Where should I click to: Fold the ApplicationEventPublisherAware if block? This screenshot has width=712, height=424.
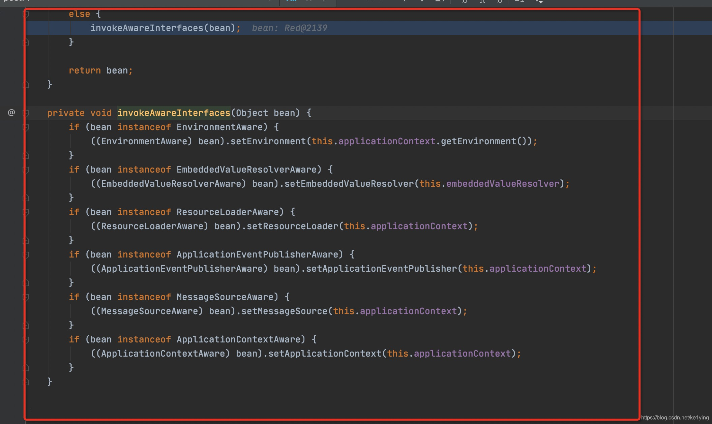coord(26,255)
